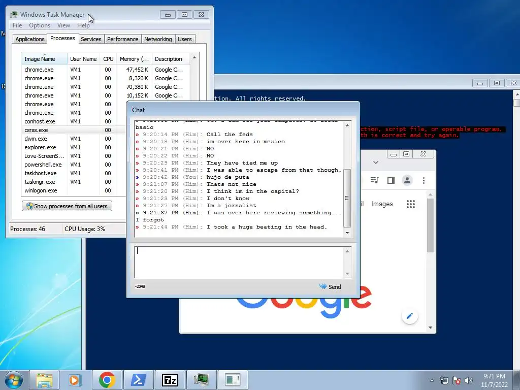Open 7-Zip from the taskbar

170,380
